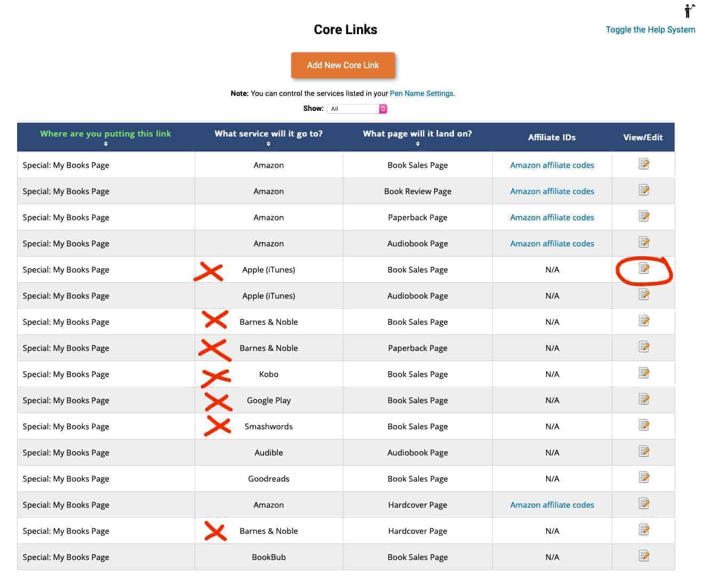The image size is (705, 584).
Task: Select the Goodreads service cell
Action: [x=269, y=479]
